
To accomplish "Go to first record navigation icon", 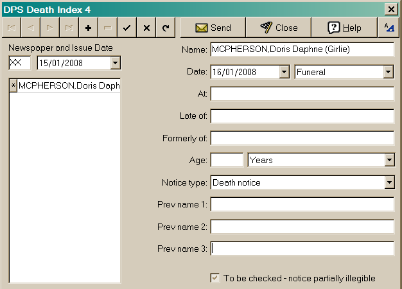I will click(x=12, y=28).
